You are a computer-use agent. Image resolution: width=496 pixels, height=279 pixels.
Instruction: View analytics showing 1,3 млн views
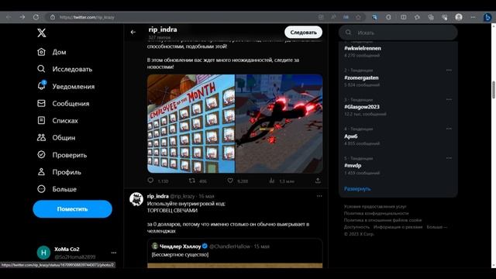point(281,181)
